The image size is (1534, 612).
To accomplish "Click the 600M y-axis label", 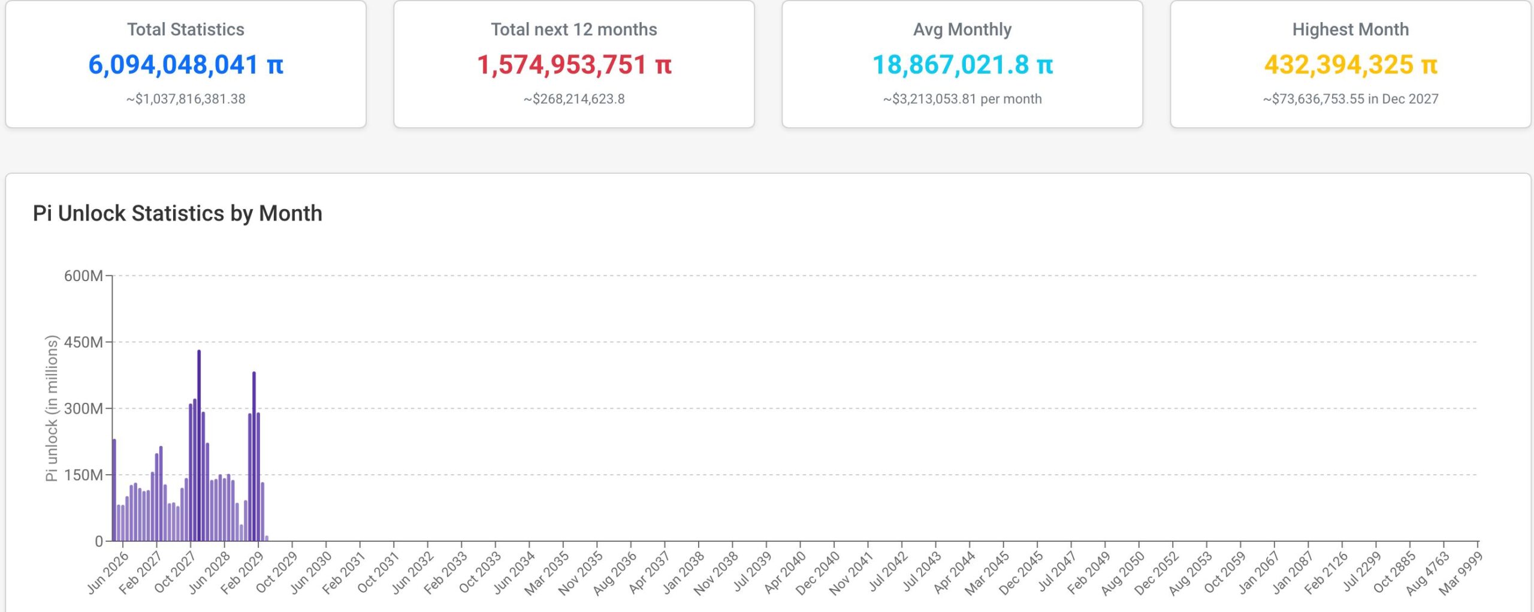I will (x=83, y=276).
